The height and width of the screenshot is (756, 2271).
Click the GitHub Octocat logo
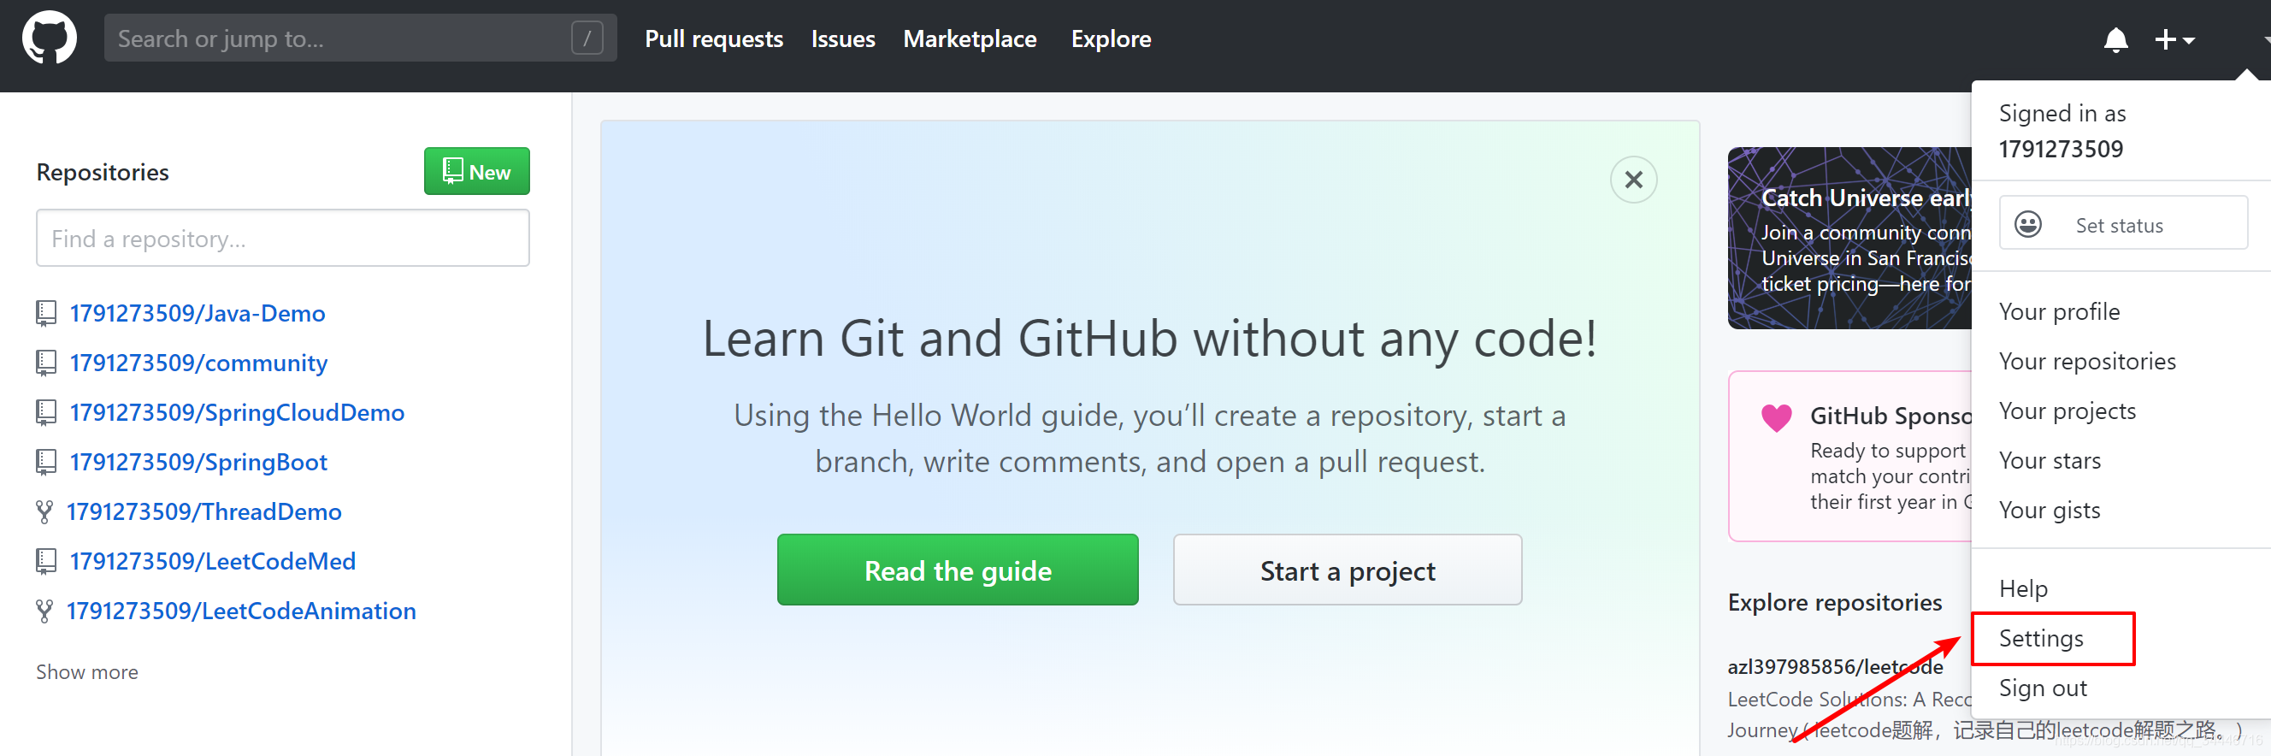[50, 38]
